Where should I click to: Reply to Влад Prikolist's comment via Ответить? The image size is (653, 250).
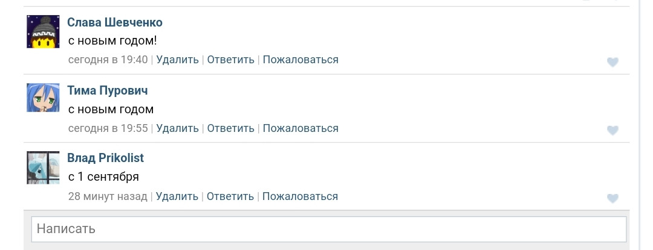click(230, 196)
